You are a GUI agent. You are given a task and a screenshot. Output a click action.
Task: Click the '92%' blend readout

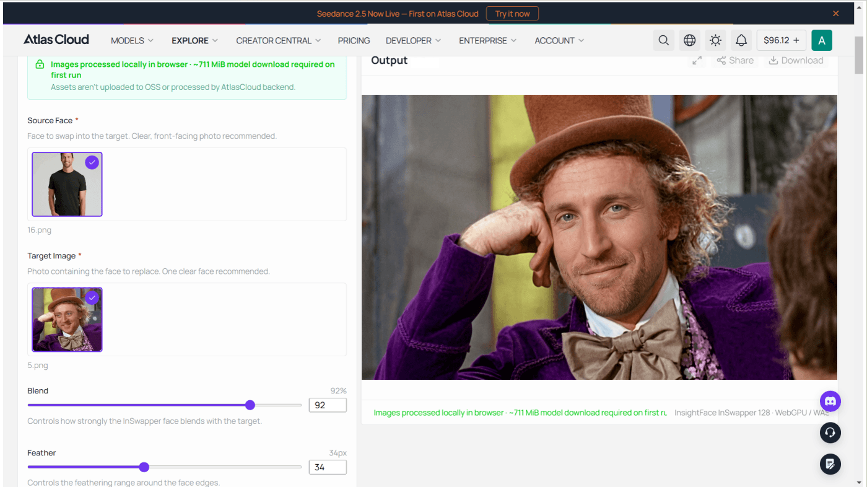coord(338,391)
